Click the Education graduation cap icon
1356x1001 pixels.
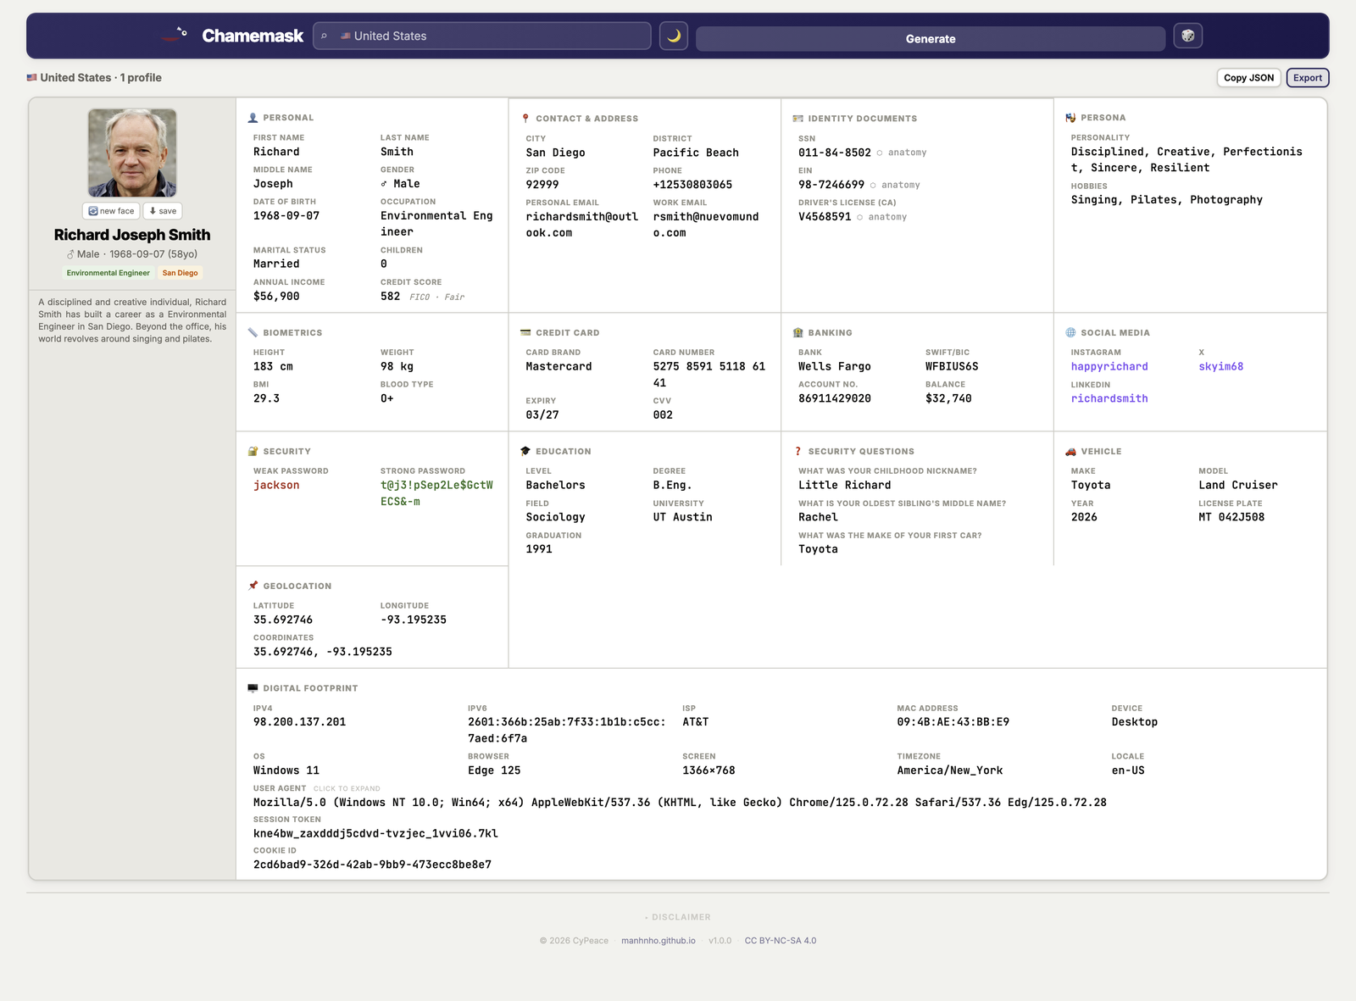pyautogui.click(x=525, y=452)
